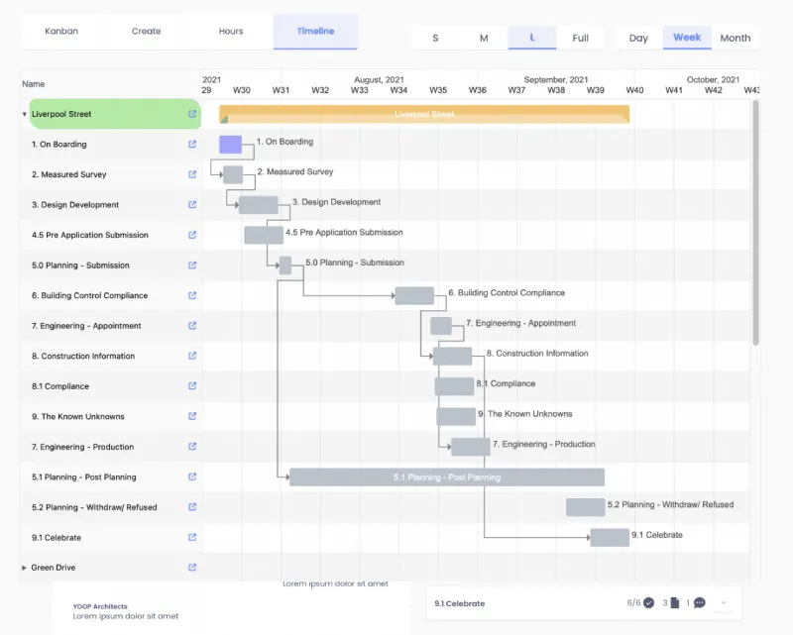Open link icon for 3. Design Development
The width and height of the screenshot is (793, 635).
click(192, 205)
